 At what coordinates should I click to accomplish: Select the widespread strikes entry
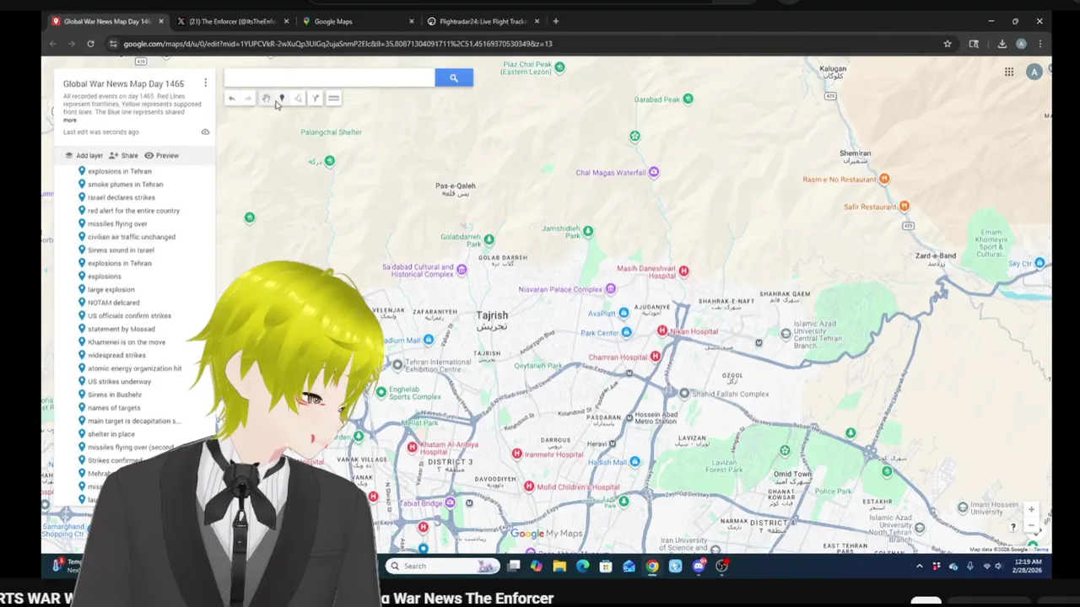116,355
